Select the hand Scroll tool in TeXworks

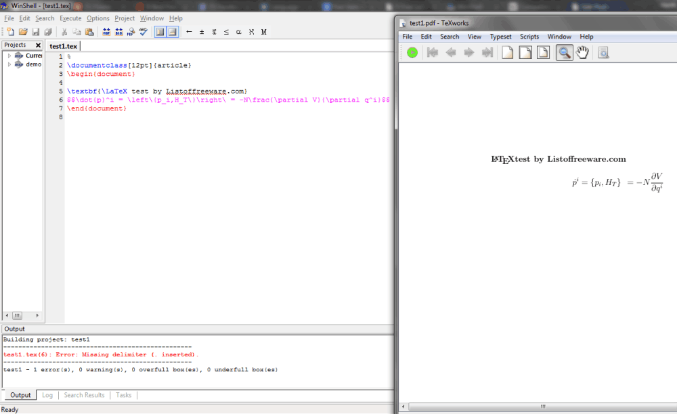point(582,53)
